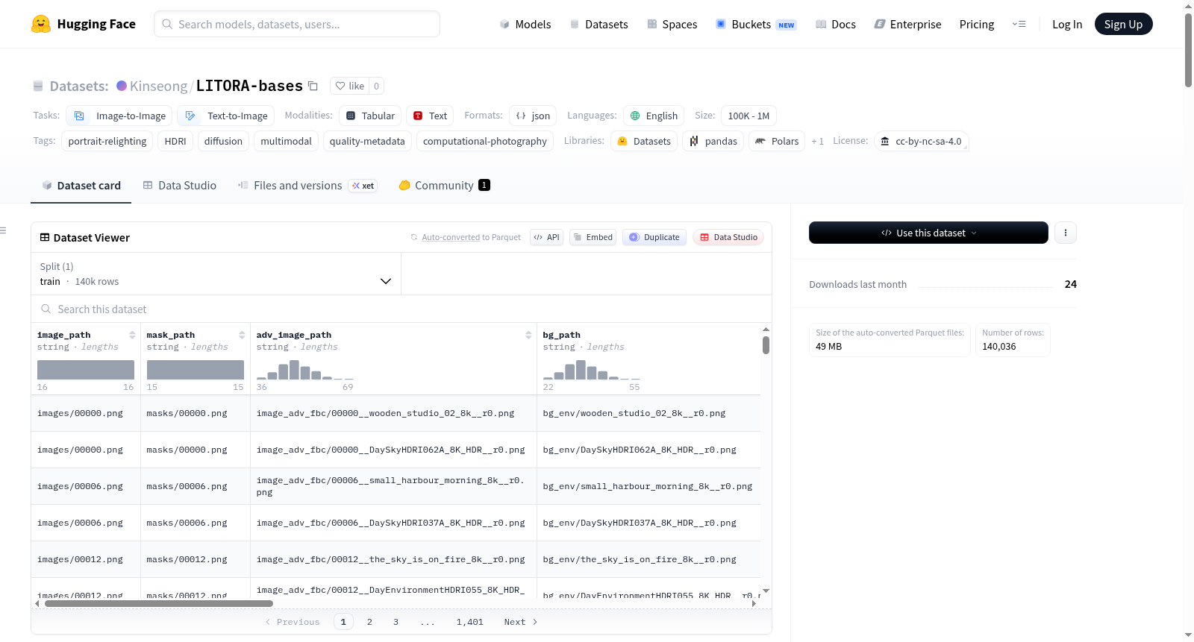Click the adv_image_path lengths histogram

[305, 370]
